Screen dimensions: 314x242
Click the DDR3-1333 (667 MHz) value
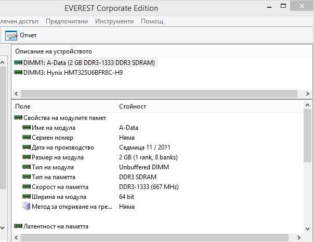(149, 187)
